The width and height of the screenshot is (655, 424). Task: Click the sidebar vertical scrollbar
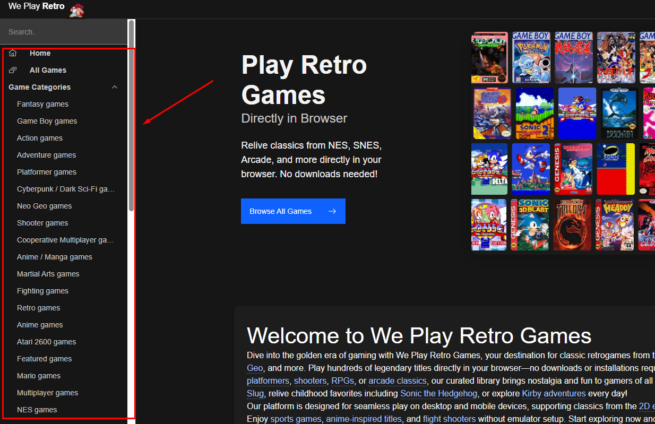[131, 116]
